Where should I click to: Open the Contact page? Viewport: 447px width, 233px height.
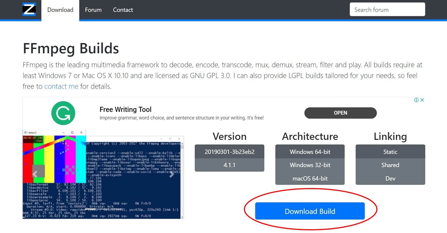[123, 10]
